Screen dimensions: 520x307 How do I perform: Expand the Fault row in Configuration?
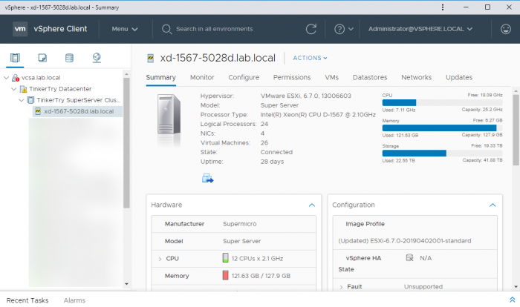pyautogui.click(x=341, y=287)
